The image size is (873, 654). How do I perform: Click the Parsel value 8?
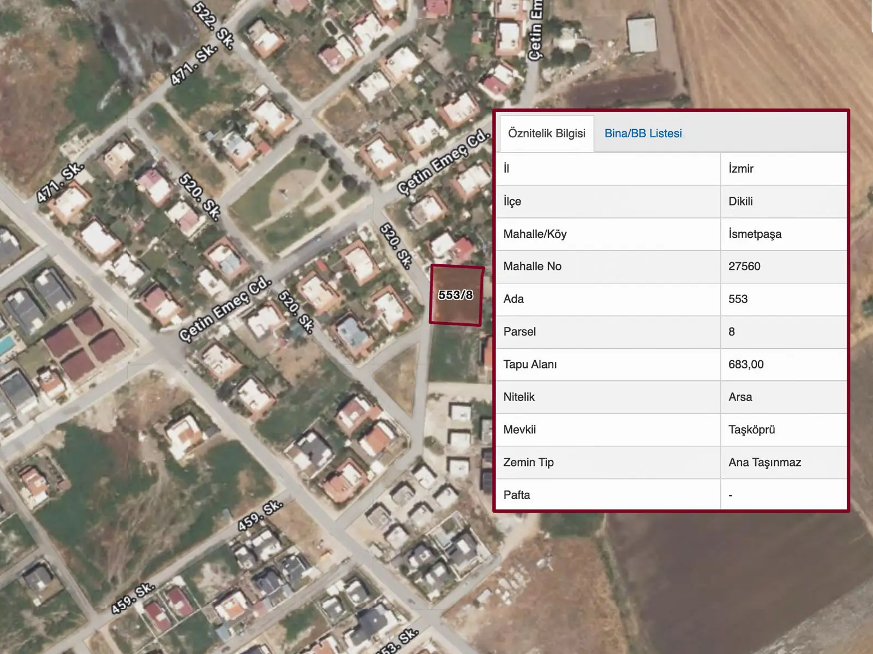[732, 331]
